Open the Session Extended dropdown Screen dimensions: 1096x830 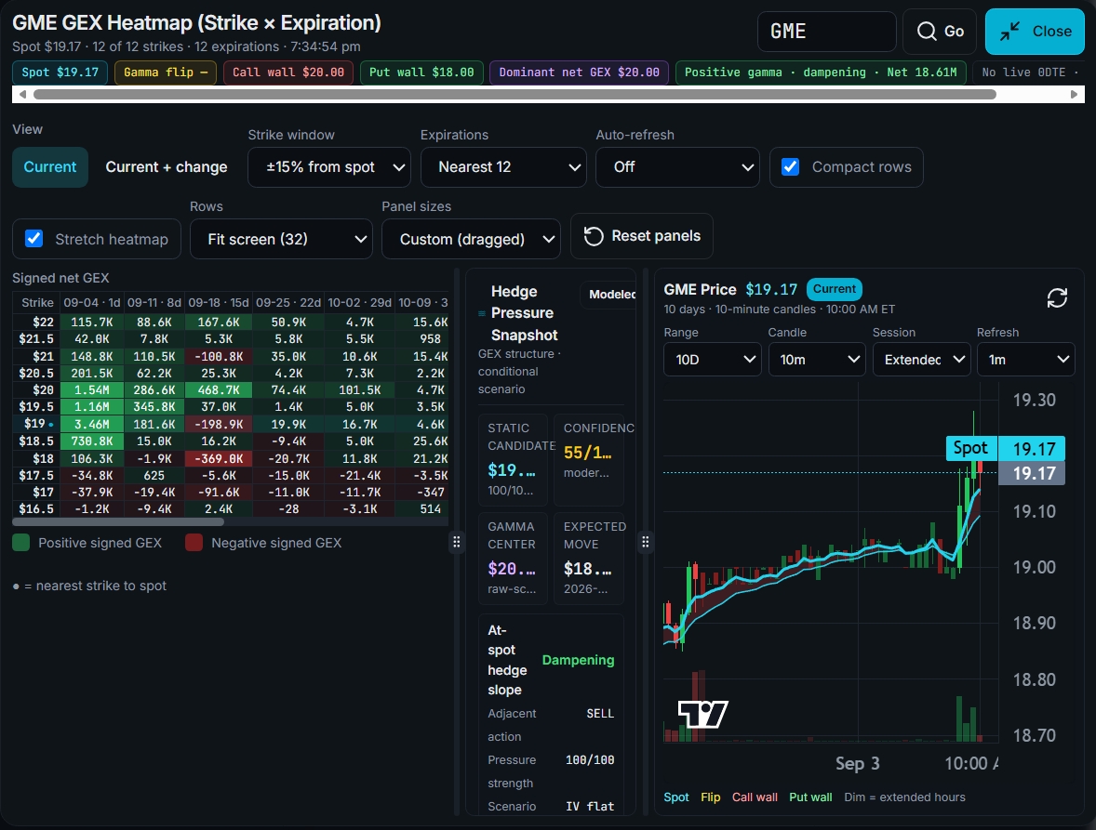point(921,359)
